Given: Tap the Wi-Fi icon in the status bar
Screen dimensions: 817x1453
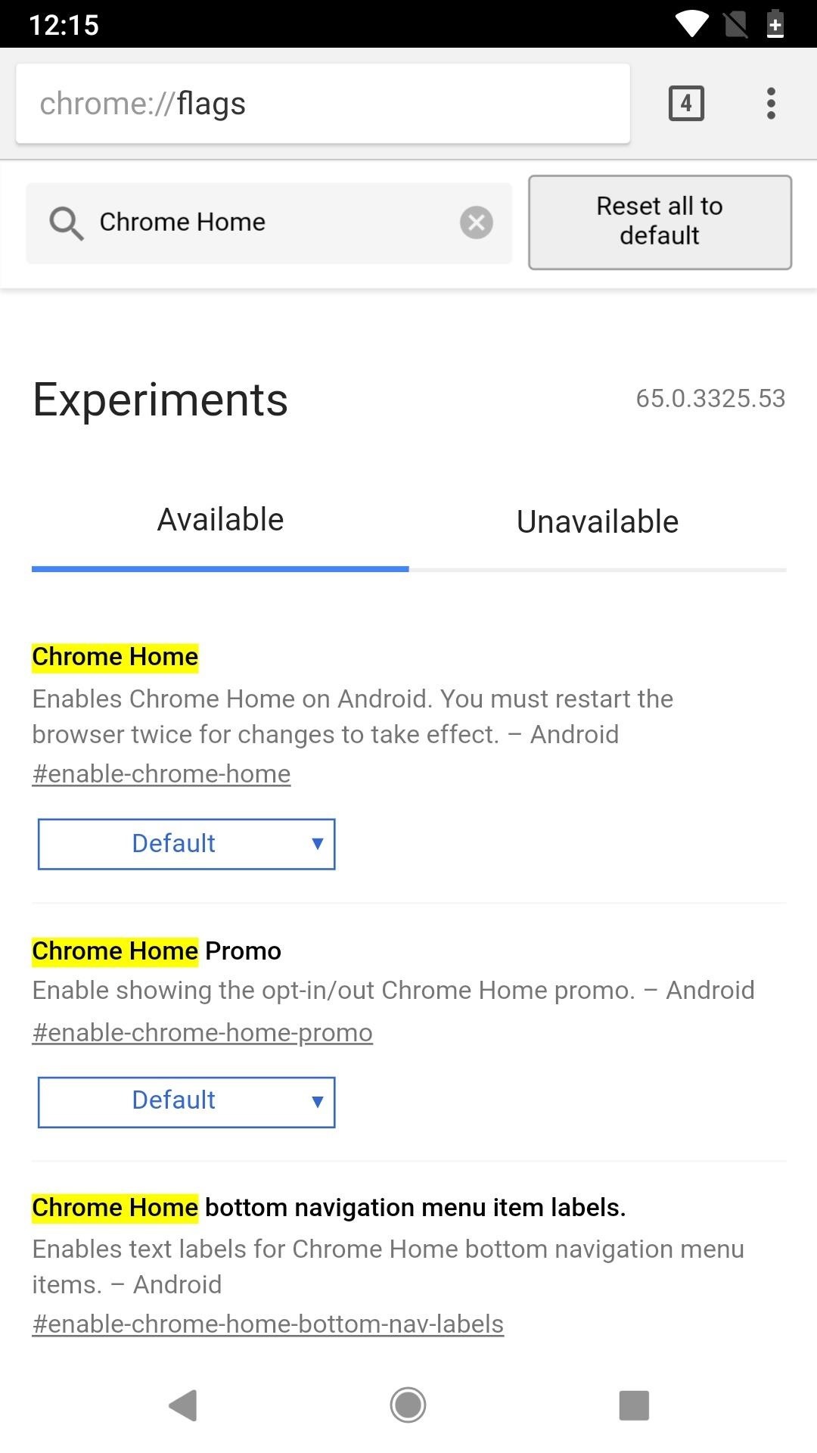Looking at the screenshot, I should click(690, 24).
